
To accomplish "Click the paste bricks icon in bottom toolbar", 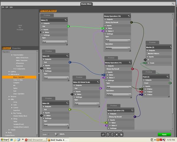I will 112,135.
